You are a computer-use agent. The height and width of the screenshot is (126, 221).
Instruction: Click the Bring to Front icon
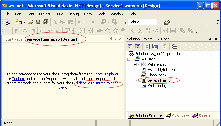[183, 31]
